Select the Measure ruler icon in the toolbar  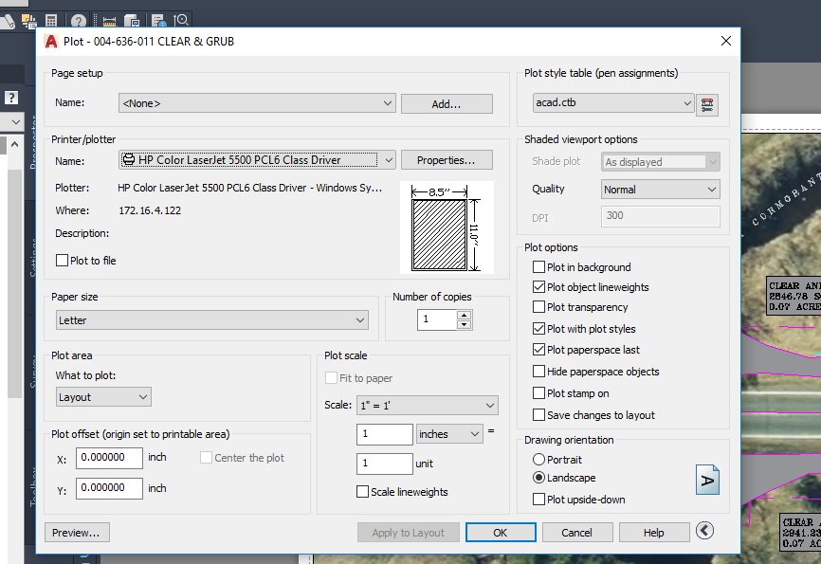(x=109, y=20)
